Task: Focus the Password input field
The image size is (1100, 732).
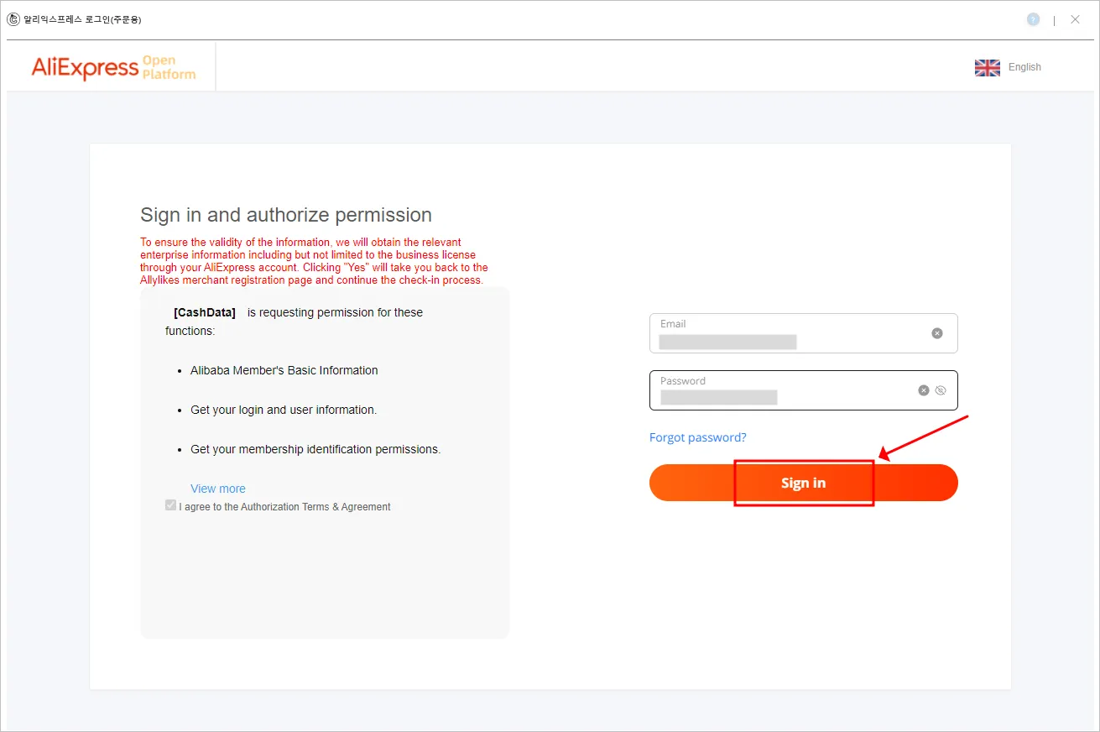Action: [803, 390]
